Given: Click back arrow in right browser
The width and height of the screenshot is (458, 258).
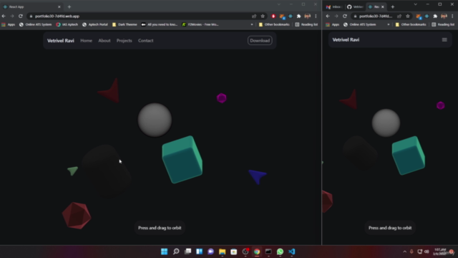Looking at the screenshot, I should (328, 16).
